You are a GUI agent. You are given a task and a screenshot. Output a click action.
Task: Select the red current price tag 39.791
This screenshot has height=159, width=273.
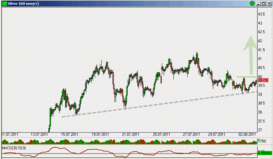[263, 80]
